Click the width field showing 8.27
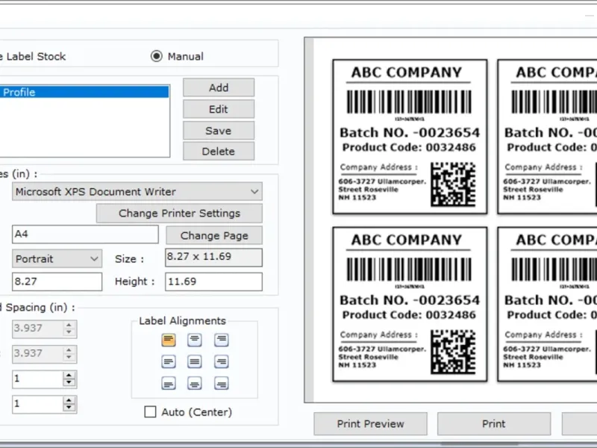The image size is (597, 448). click(57, 281)
